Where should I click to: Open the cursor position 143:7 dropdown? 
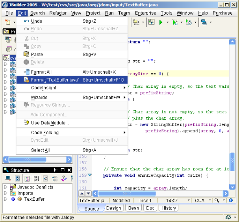pos(189,200)
